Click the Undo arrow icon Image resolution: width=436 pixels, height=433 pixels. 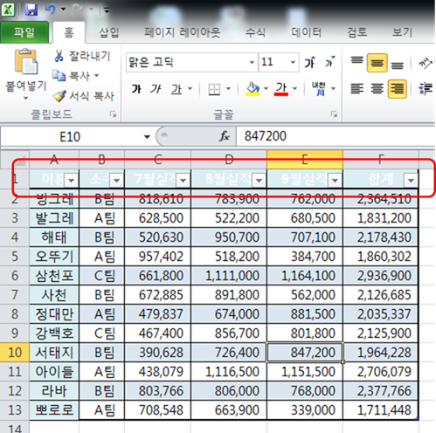(x=51, y=10)
